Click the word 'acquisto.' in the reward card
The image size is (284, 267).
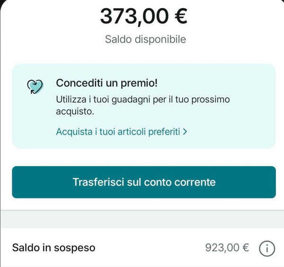click(75, 112)
